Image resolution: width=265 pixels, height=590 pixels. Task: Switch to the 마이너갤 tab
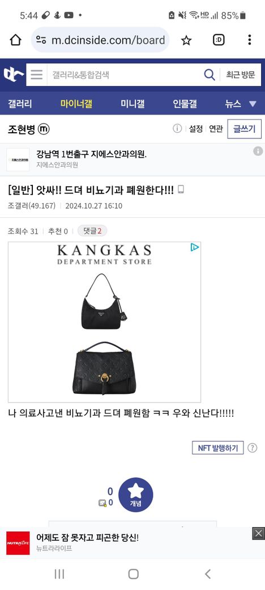tap(76, 104)
